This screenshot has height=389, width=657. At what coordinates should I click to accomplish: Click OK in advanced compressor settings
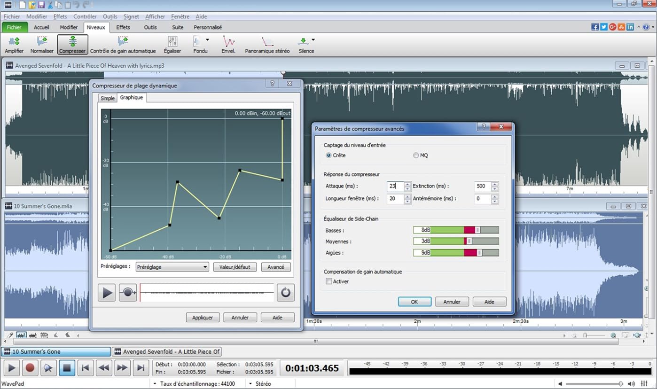(414, 302)
